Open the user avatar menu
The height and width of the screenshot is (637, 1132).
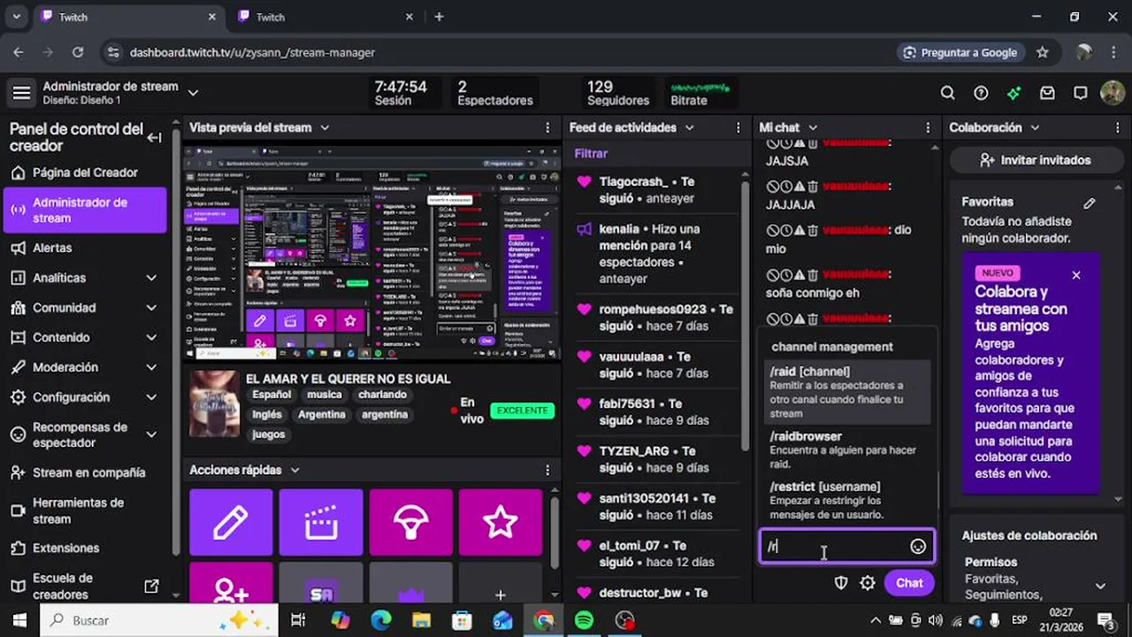(x=1113, y=93)
